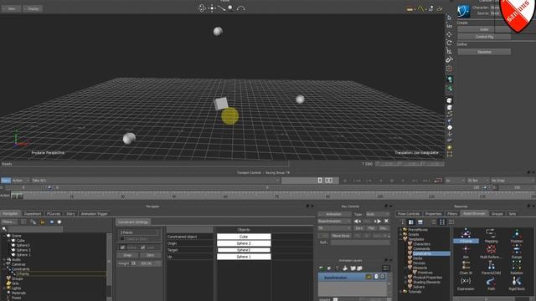Collapse the Scene node in Navigator
This screenshot has width=536, height=301.
(x=4, y=236)
